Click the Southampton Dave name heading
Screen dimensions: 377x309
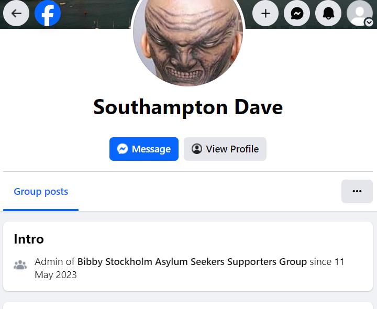tap(188, 107)
